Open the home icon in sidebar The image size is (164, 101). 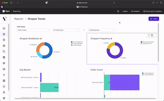[4, 28]
